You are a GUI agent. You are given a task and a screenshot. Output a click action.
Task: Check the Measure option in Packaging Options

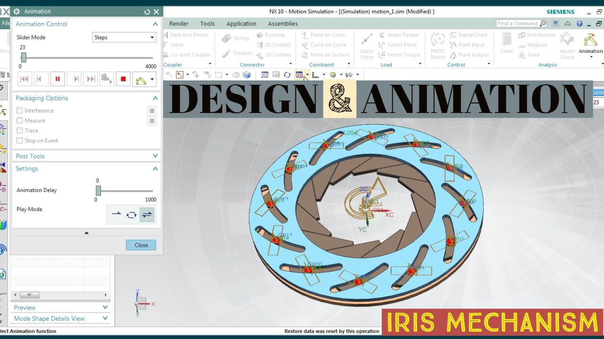click(x=19, y=120)
